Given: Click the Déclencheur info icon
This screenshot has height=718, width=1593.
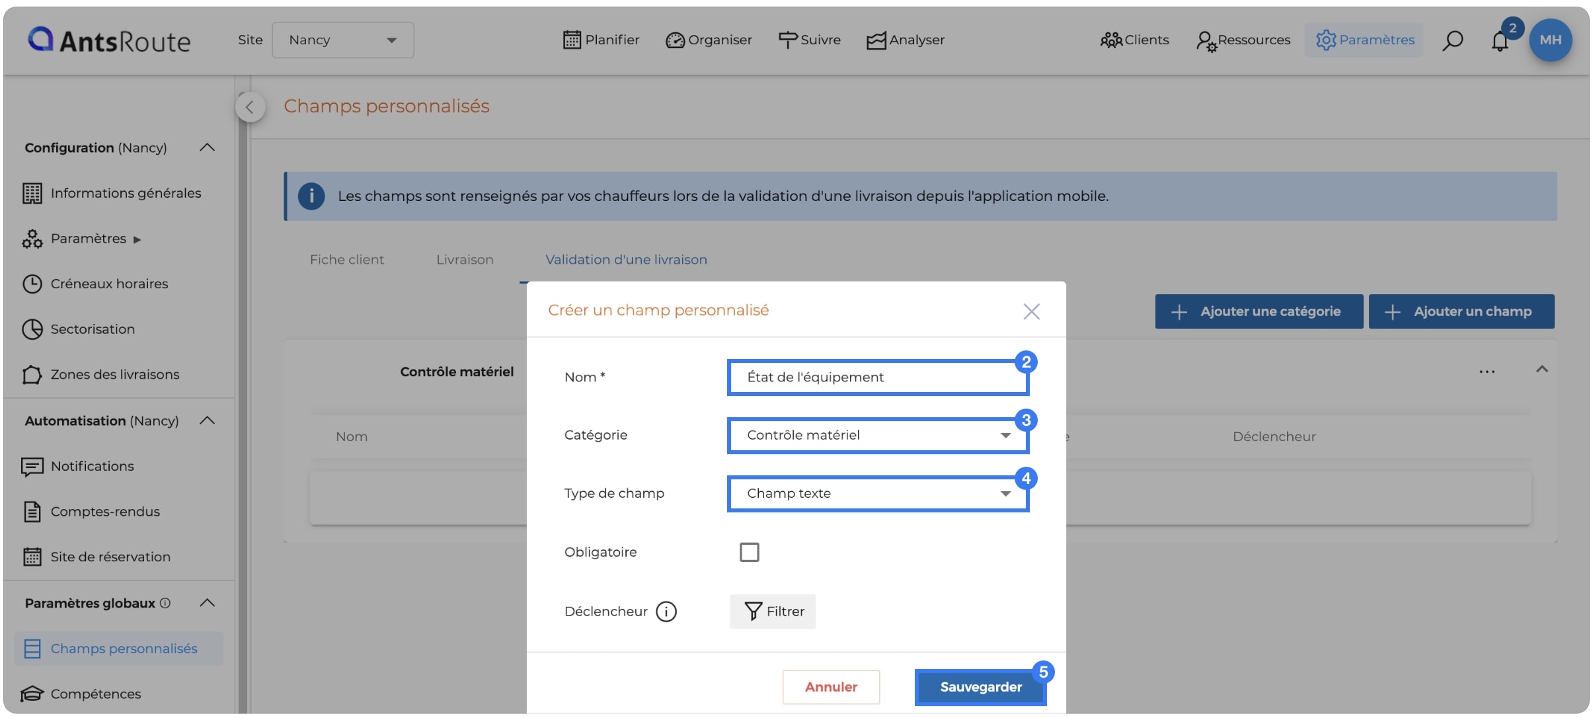Looking at the screenshot, I should [x=666, y=612].
